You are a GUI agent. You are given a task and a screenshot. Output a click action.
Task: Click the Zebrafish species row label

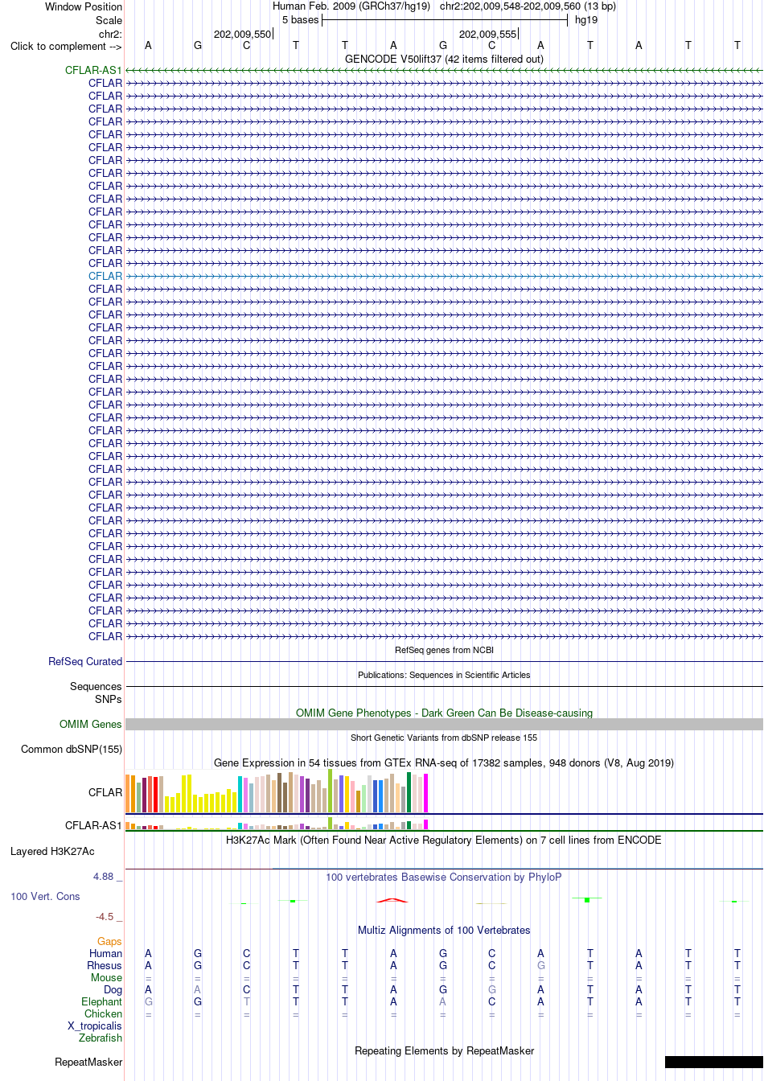click(101, 1038)
